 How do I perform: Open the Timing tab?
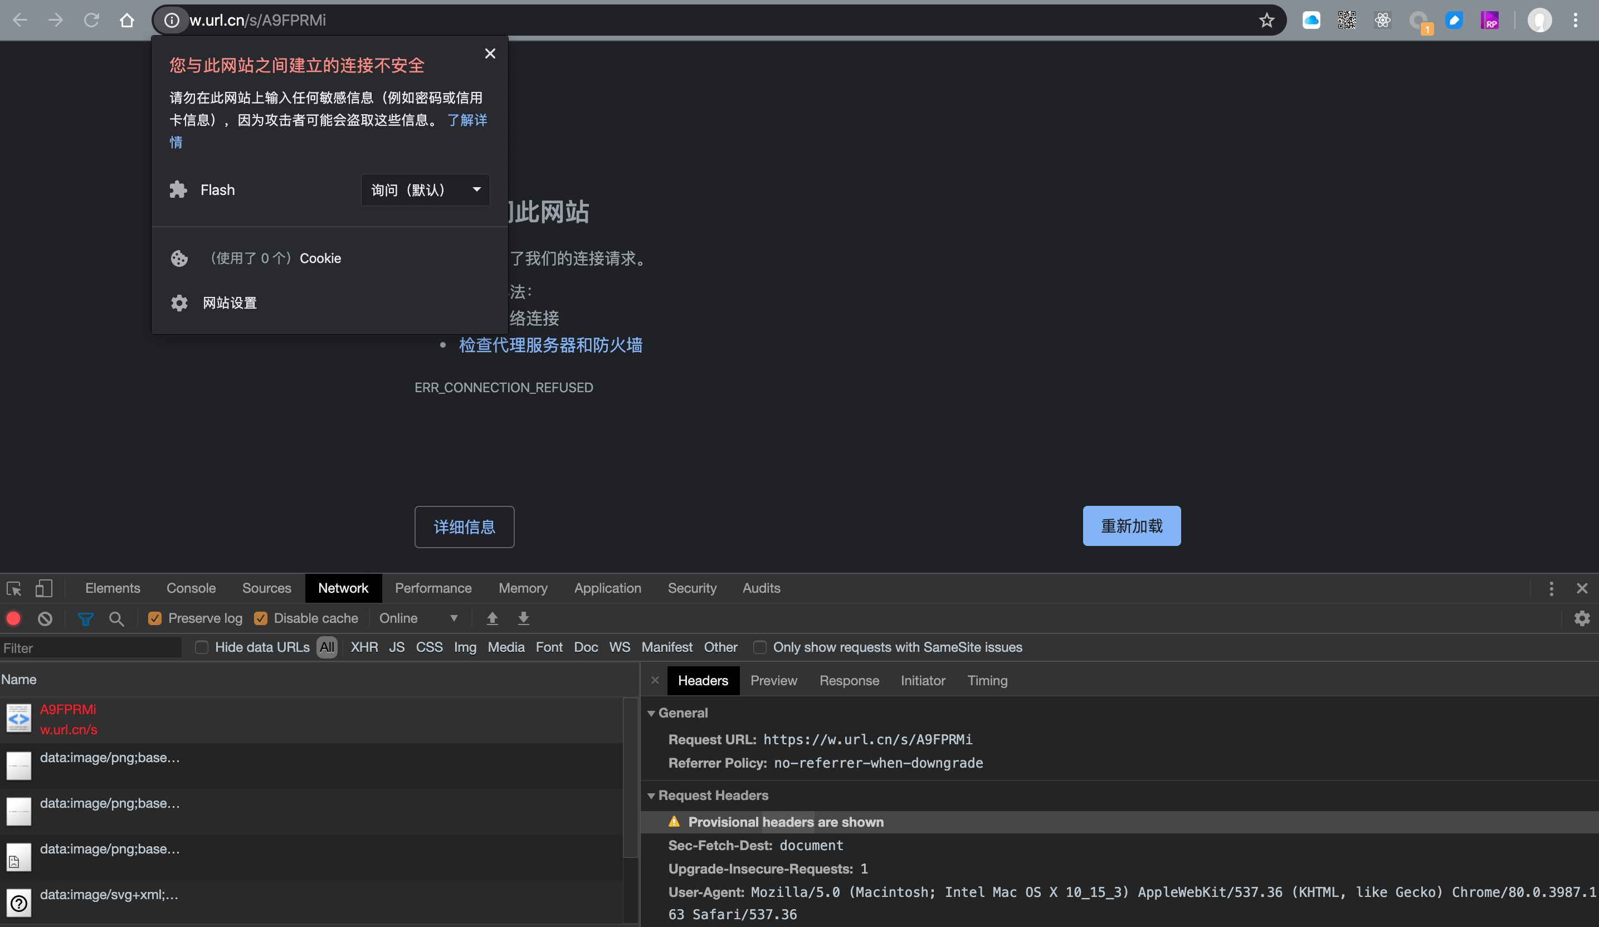tap(987, 680)
